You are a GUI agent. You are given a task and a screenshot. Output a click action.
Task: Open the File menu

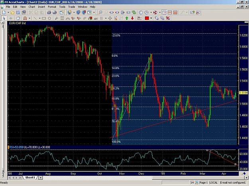point(8,7)
